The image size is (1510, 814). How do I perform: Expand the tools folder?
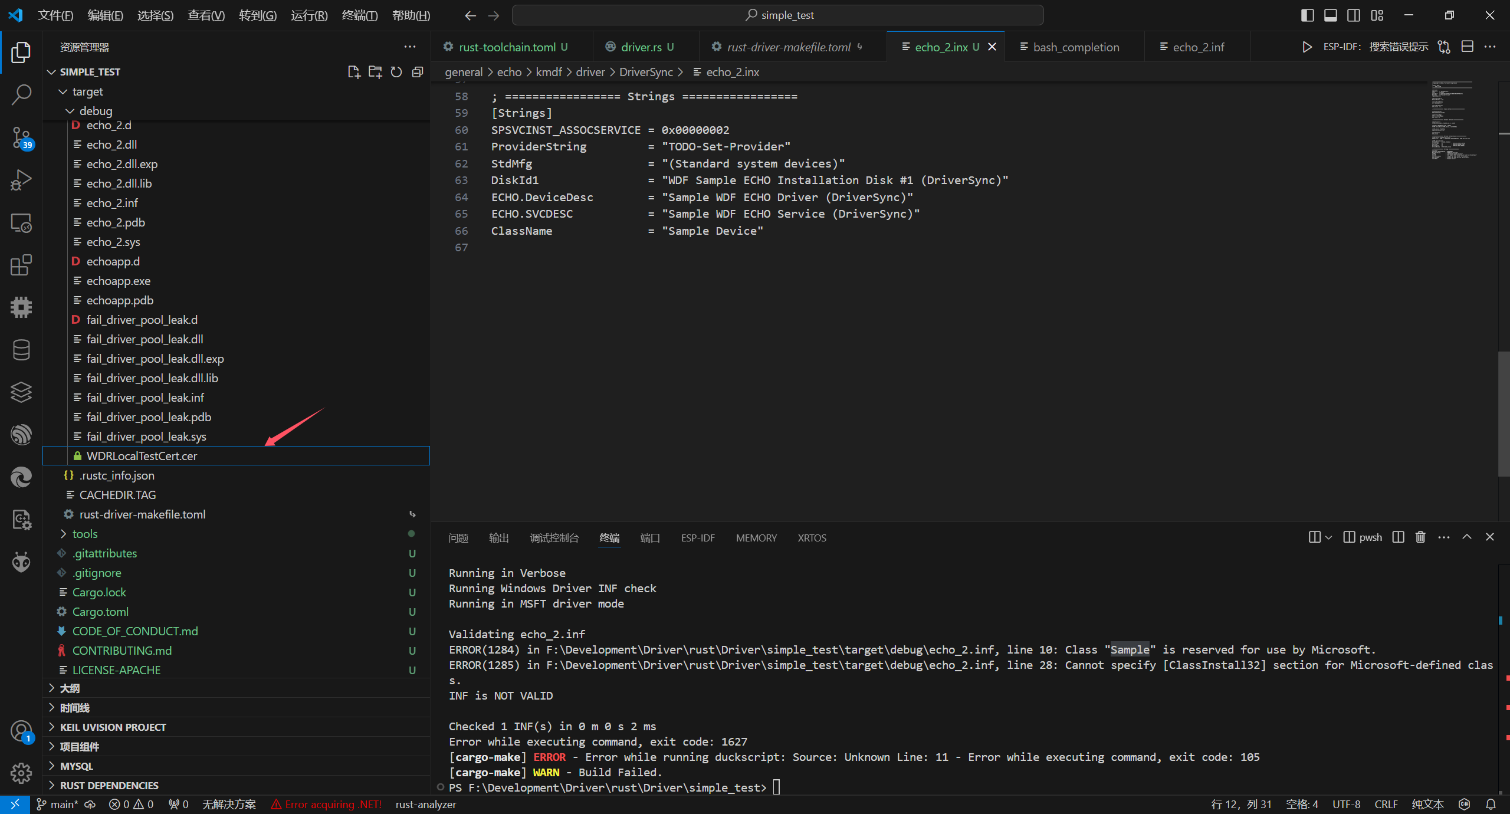(85, 534)
